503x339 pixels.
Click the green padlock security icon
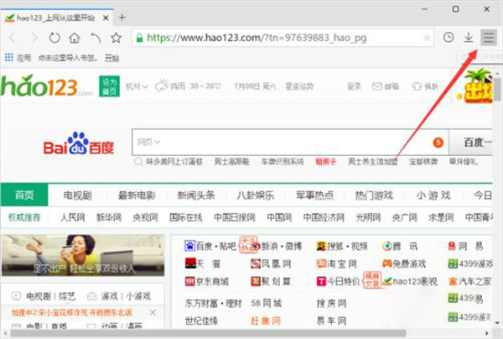click(139, 38)
